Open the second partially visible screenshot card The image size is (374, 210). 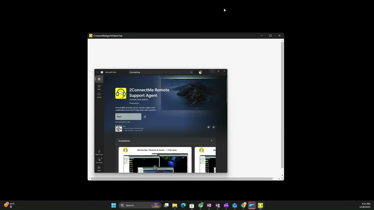click(205, 160)
